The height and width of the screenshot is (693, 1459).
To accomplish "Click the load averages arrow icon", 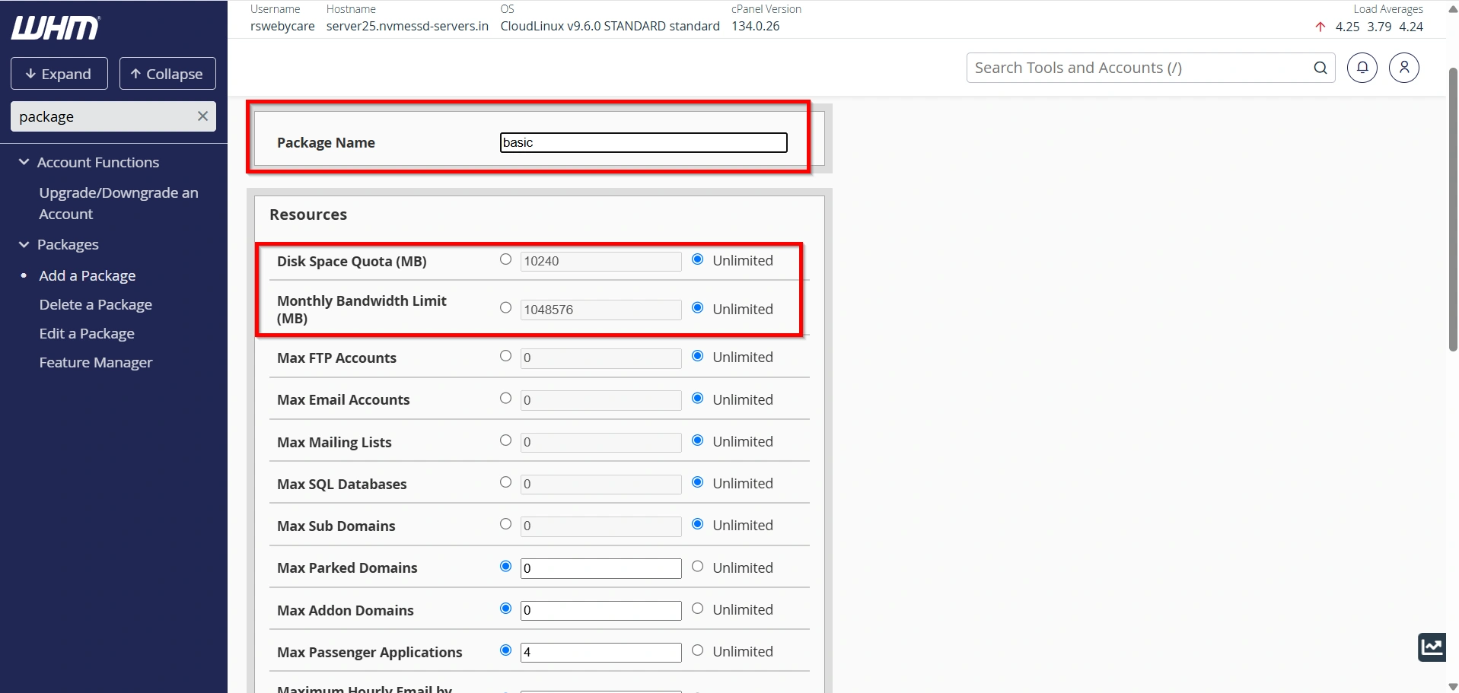I will coord(1320,27).
